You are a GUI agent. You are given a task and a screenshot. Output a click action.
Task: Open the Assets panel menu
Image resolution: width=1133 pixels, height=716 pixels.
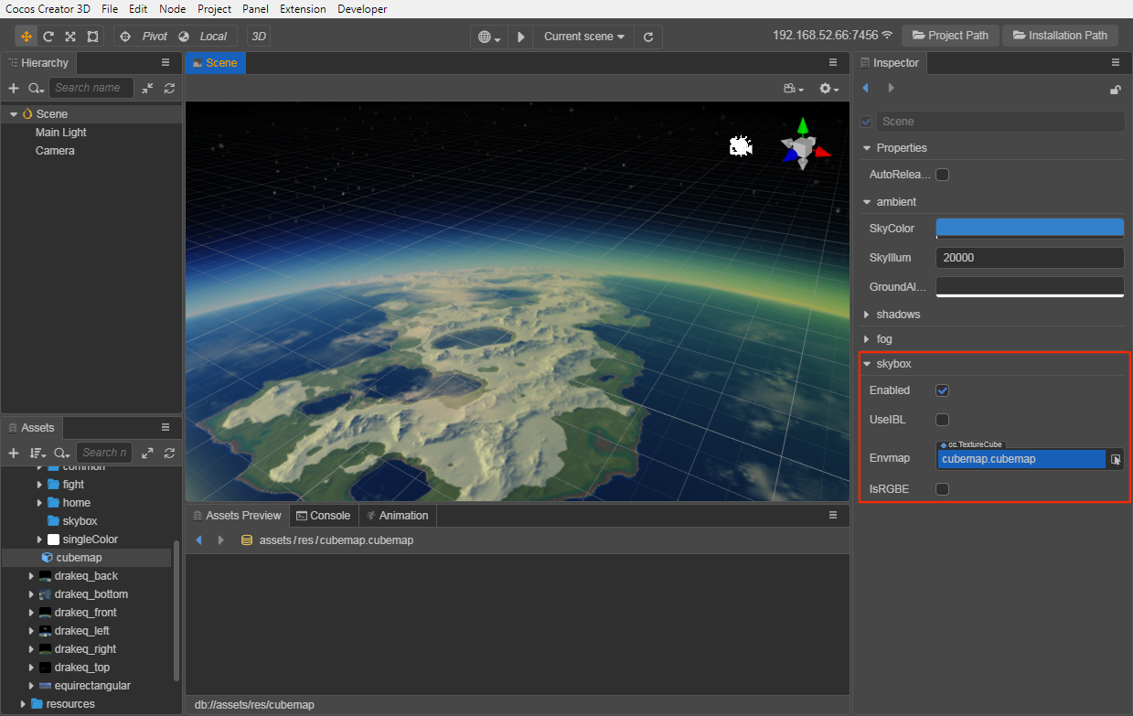click(166, 427)
